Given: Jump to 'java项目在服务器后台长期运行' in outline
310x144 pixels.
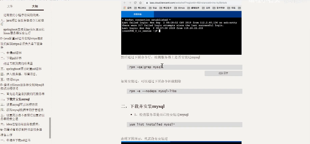Looking at the screenshot, I should (x=22, y=22).
